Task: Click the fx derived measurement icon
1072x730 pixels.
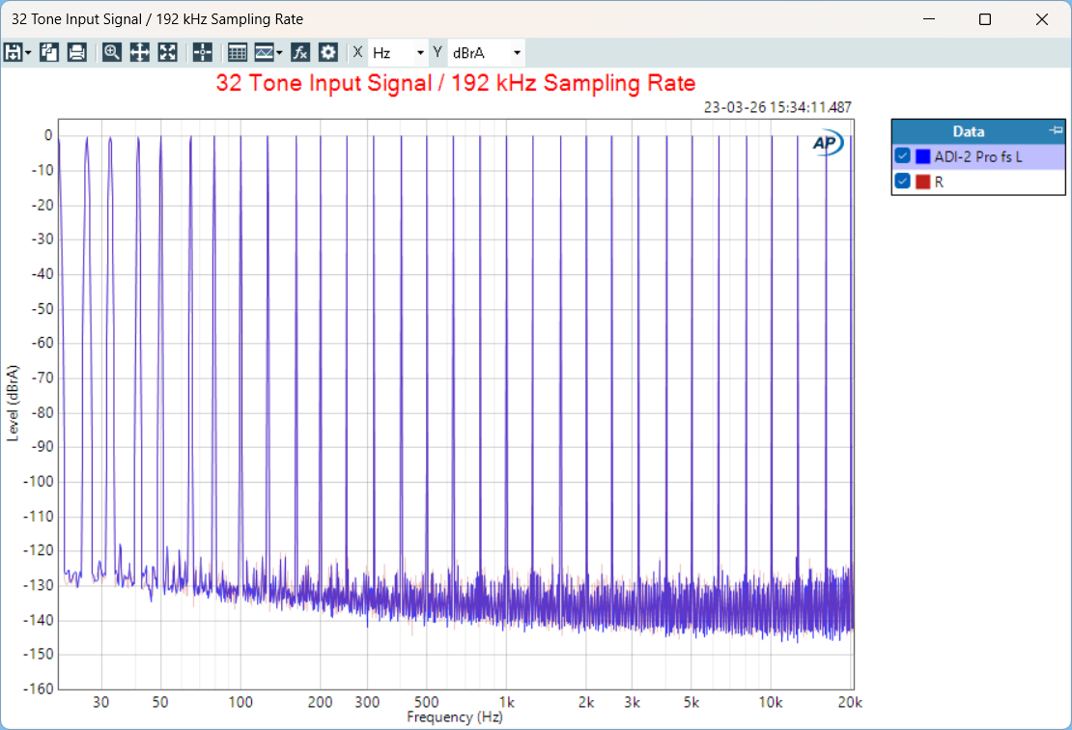Action: point(300,52)
